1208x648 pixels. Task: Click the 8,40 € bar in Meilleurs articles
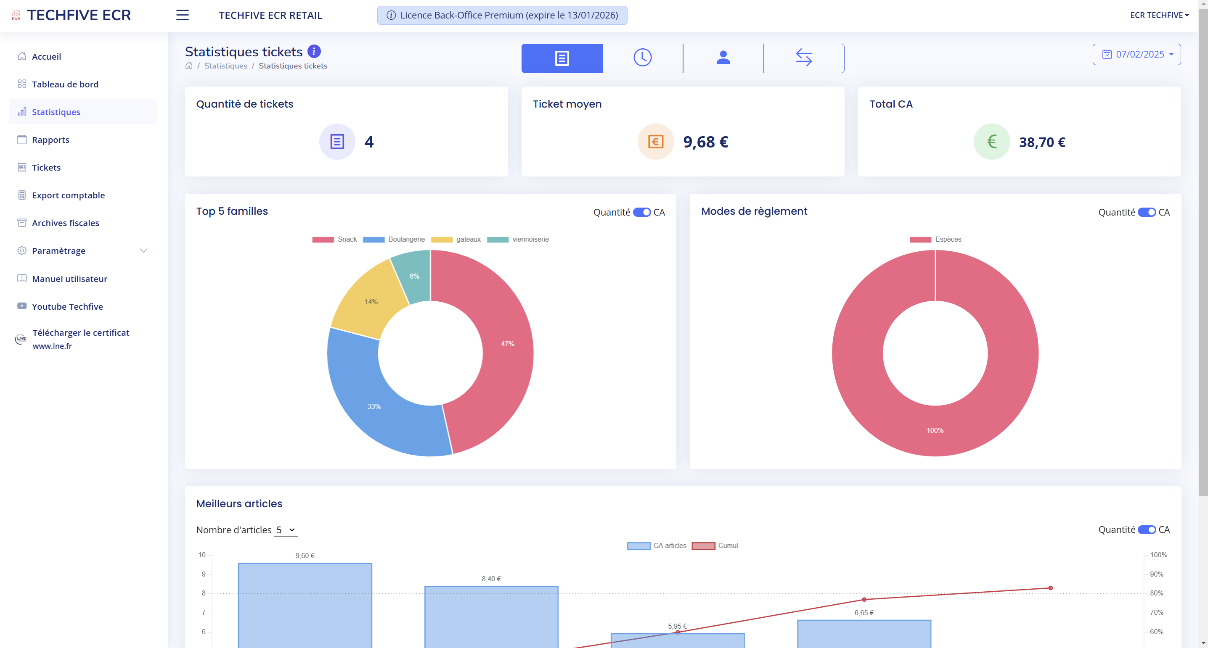tap(491, 616)
